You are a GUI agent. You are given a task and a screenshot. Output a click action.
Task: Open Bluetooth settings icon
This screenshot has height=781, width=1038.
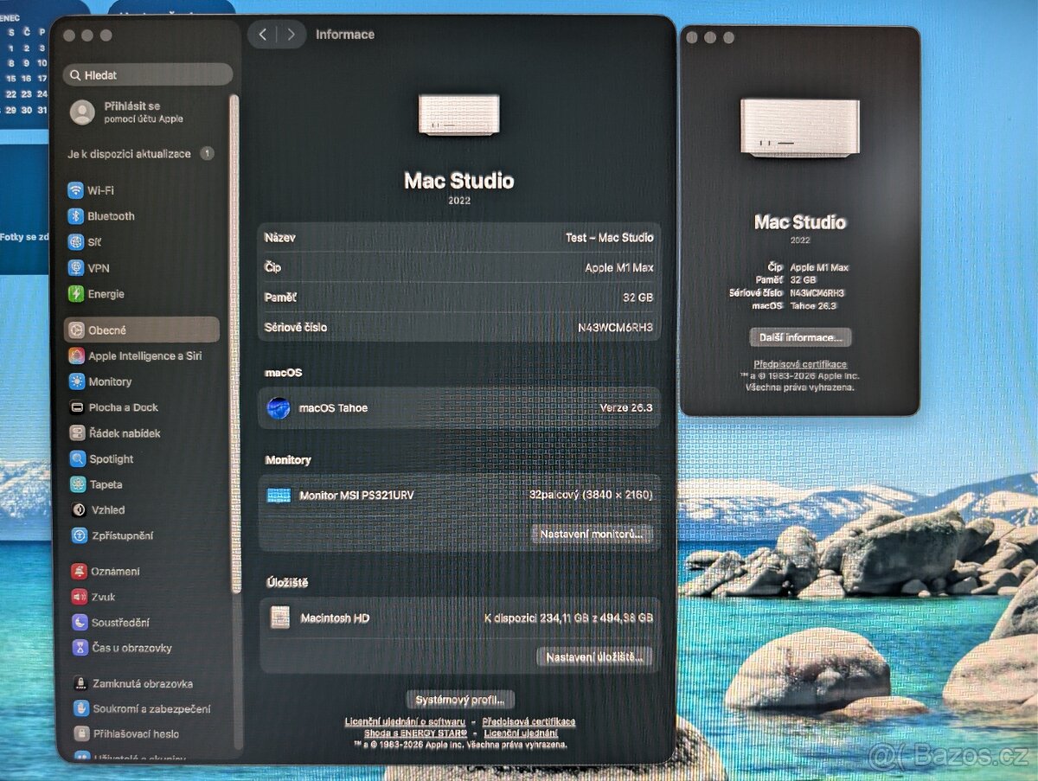(76, 216)
